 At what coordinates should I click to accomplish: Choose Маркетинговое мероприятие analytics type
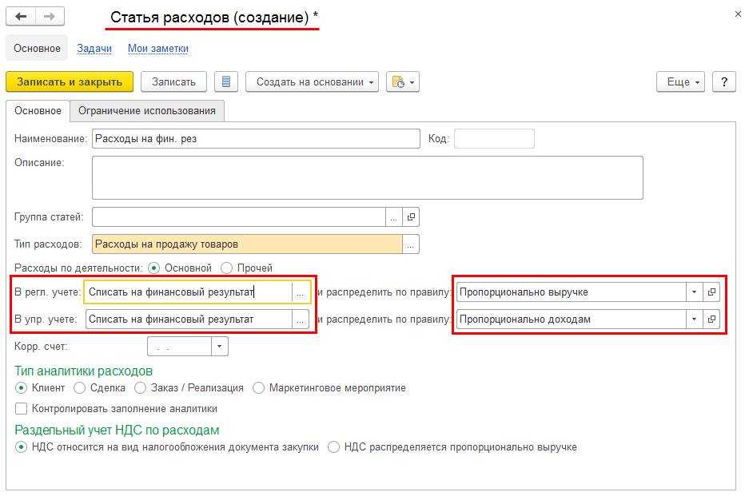[x=258, y=388]
